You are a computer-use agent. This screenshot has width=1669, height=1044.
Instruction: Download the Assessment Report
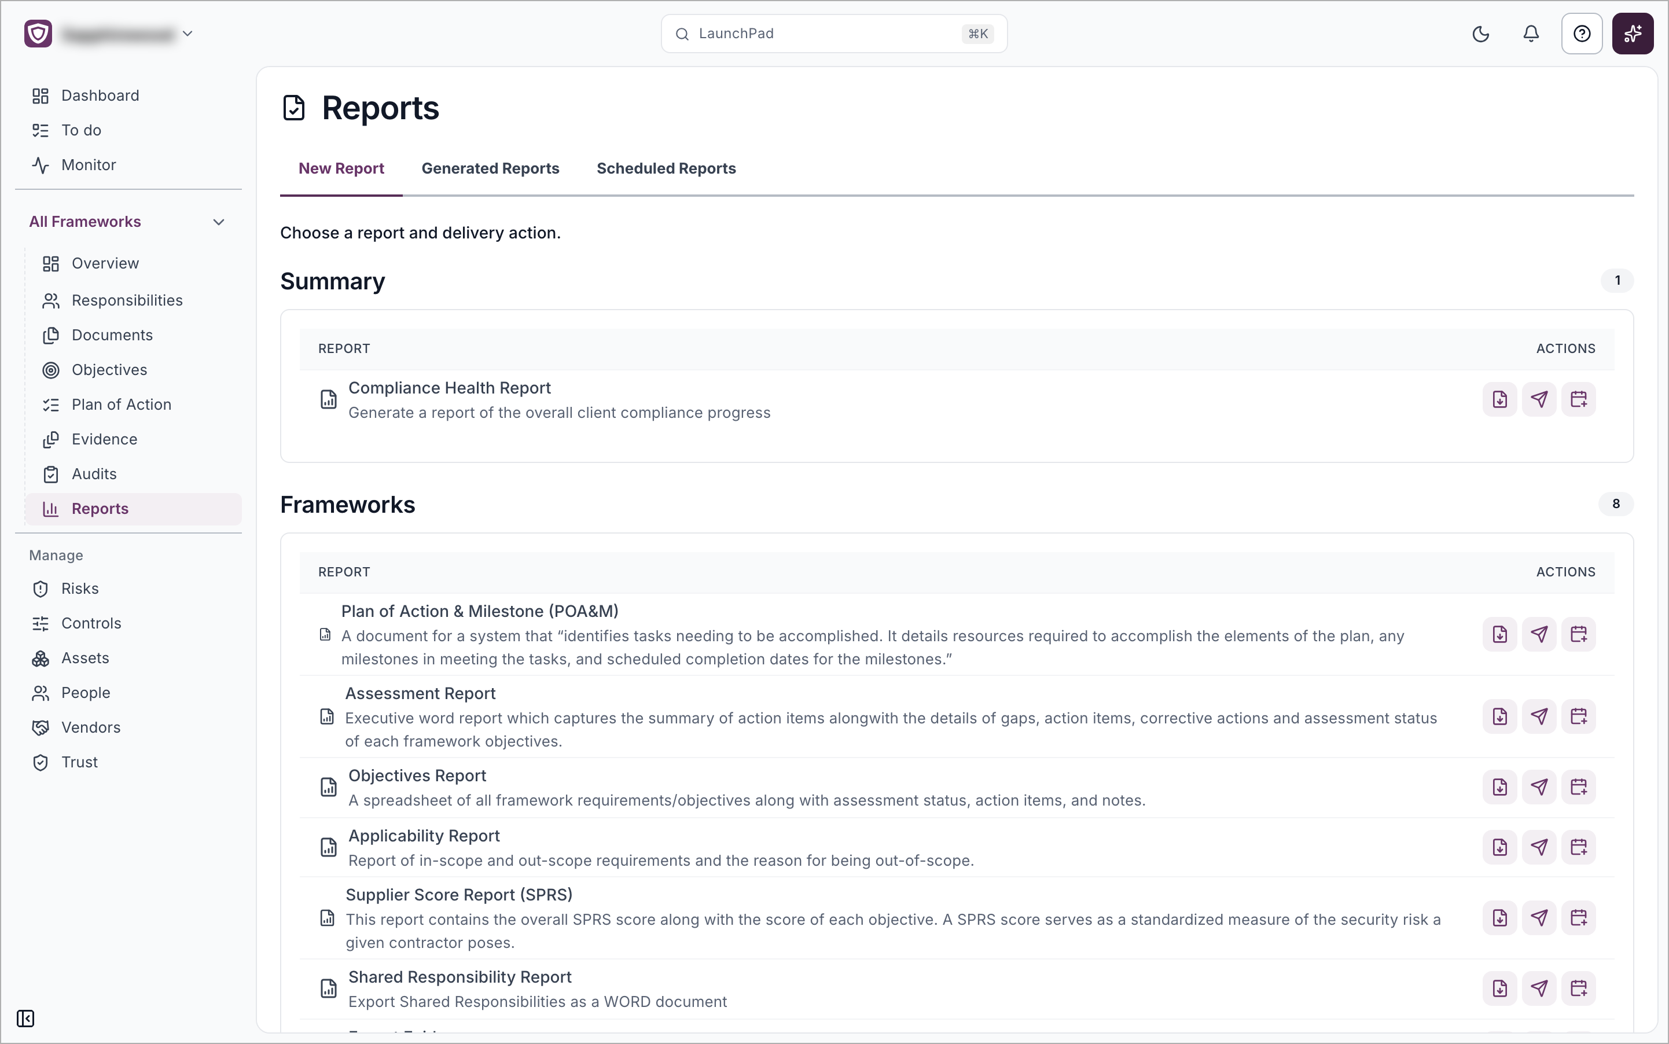tap(1499, 716)
